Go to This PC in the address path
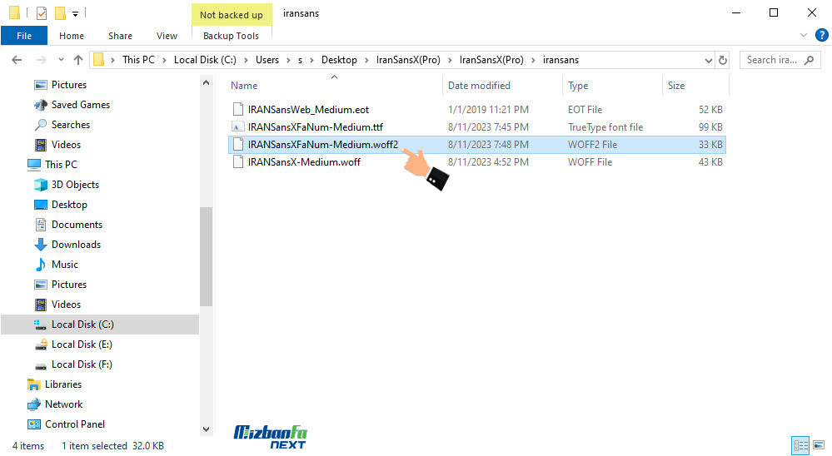This screenshot has width=832, height=456. 138,60
